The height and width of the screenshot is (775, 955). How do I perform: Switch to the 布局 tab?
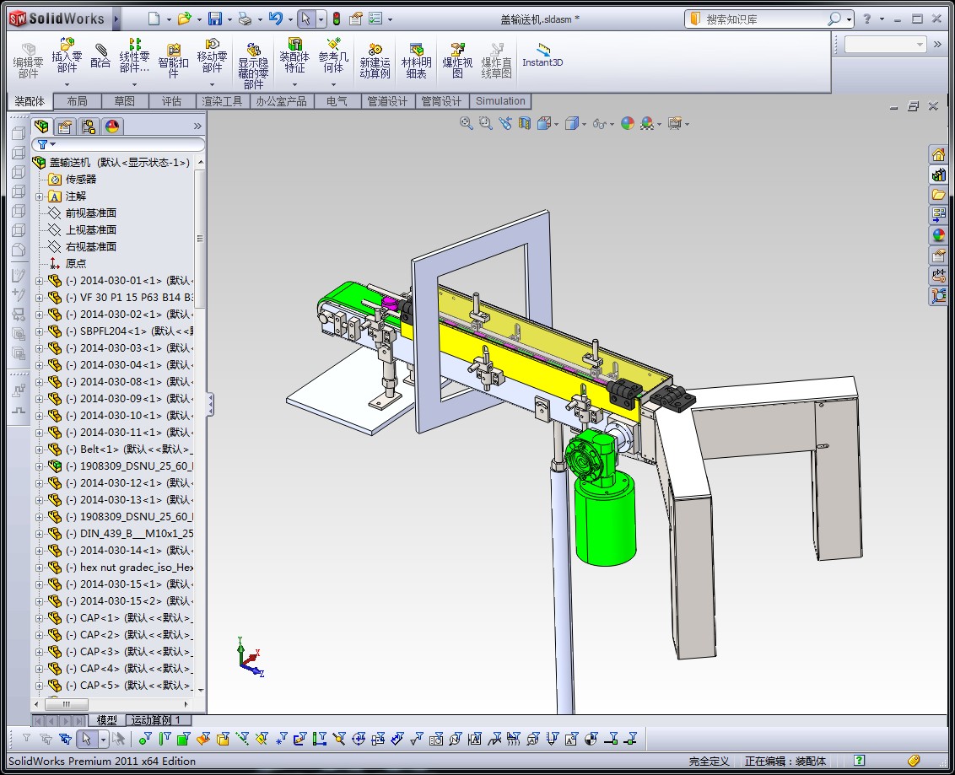pyautogui.click(x=78, y=101)
